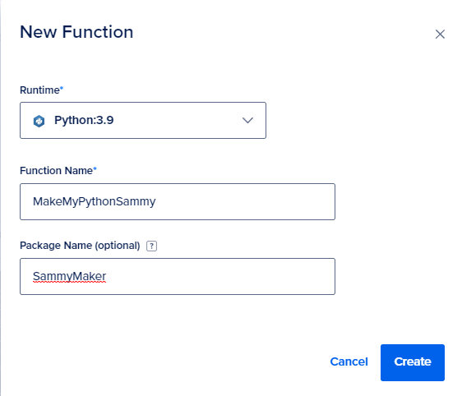462x396 pixels.
Task: Click the required asterisk beside Function Name
Action: pyautogui.click(x=95, y=168)
